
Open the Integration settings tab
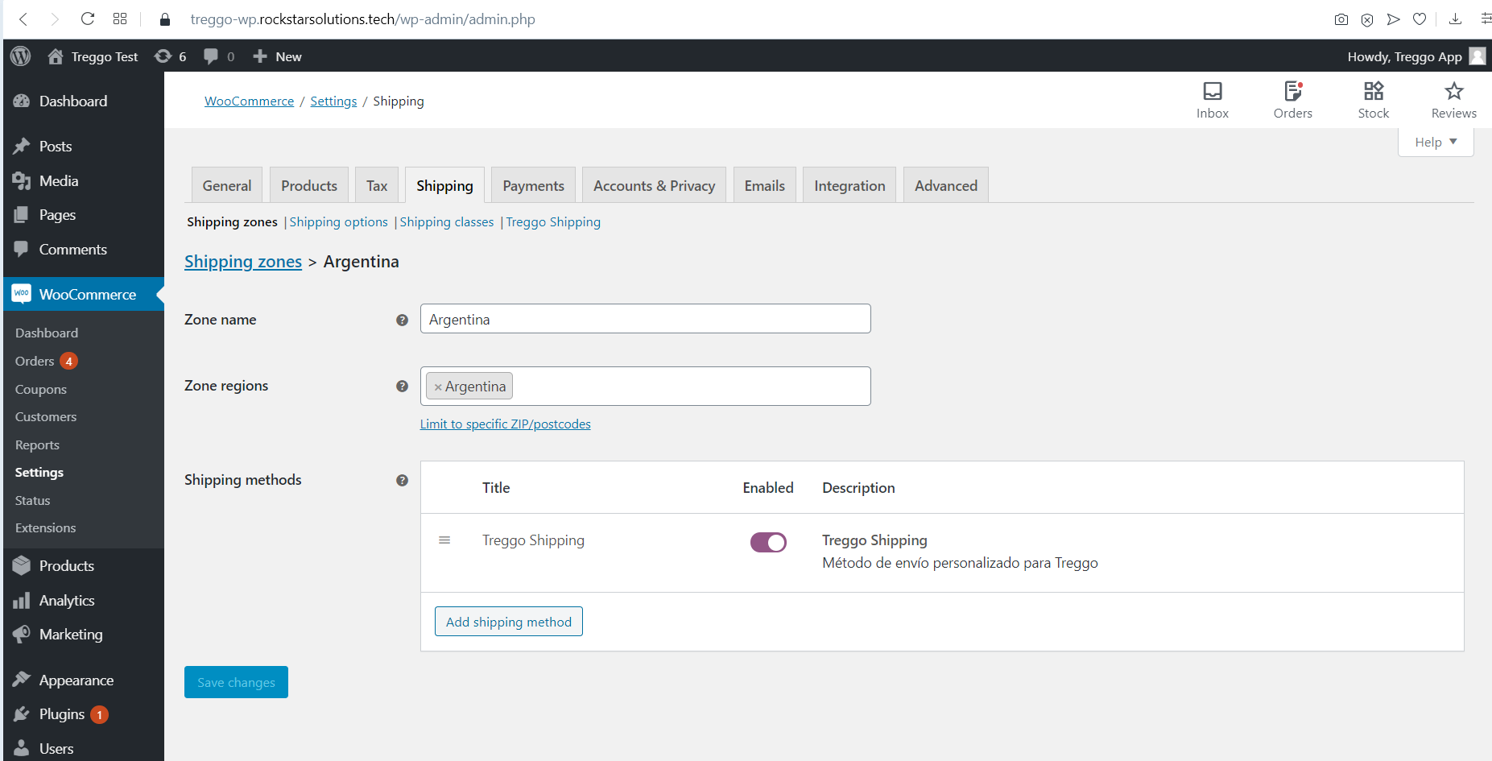pyautogui.click(x=849, y=185)
